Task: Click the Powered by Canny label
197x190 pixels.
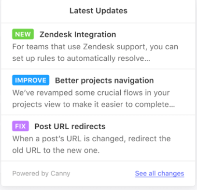Action: (x=41, y=174)
